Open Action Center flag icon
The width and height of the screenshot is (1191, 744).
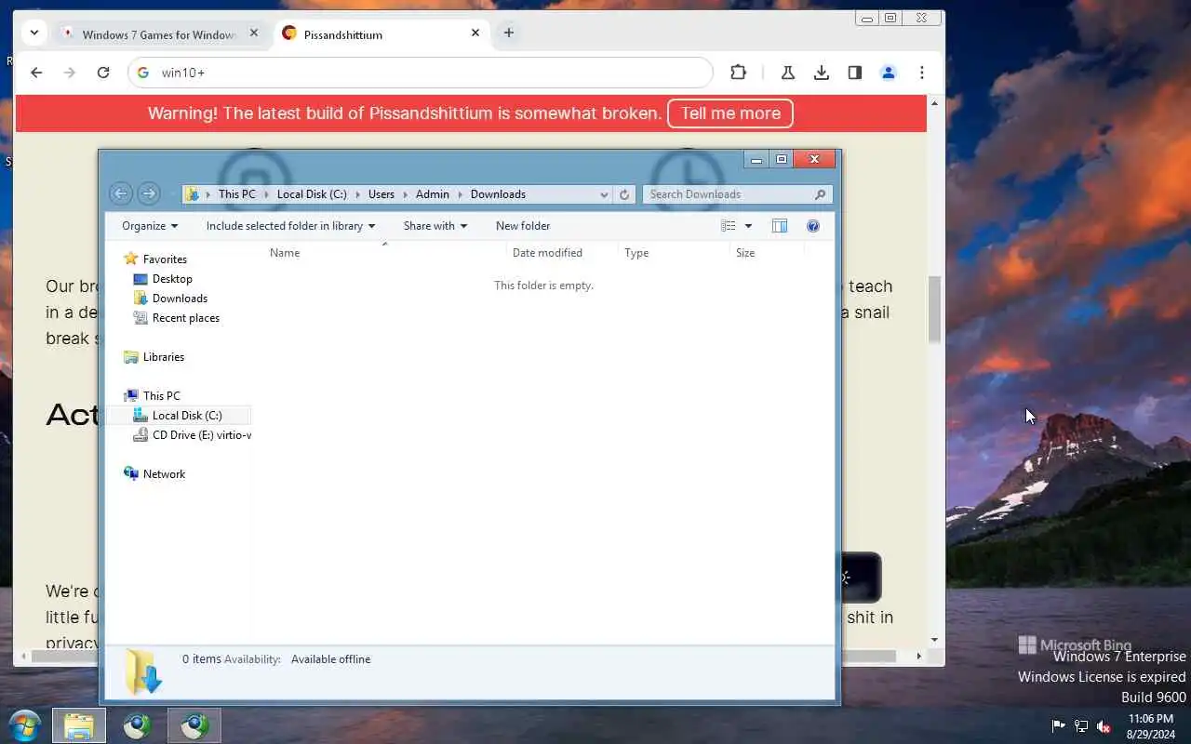[1058, 726]
